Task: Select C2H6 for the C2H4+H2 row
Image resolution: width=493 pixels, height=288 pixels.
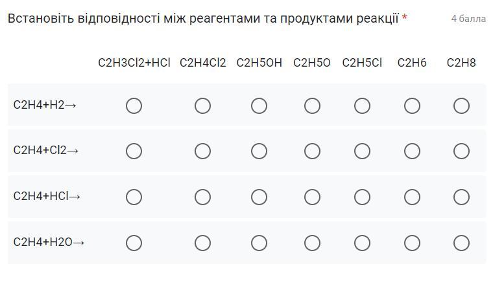Action: coord(412,105)
